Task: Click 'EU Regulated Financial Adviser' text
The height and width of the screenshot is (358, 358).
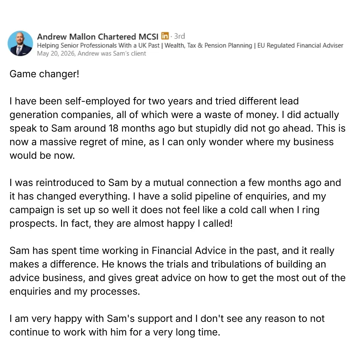Action: 300,45
